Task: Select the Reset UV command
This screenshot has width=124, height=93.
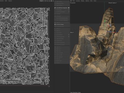Action: (x=62, y=51)
